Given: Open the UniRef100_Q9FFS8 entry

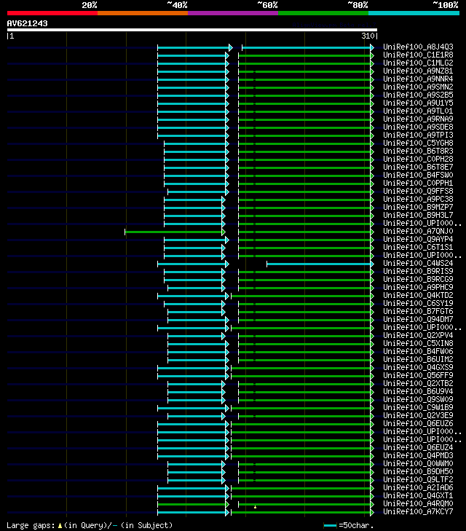Looking at the screenshot, I should [x=418, y=192].
